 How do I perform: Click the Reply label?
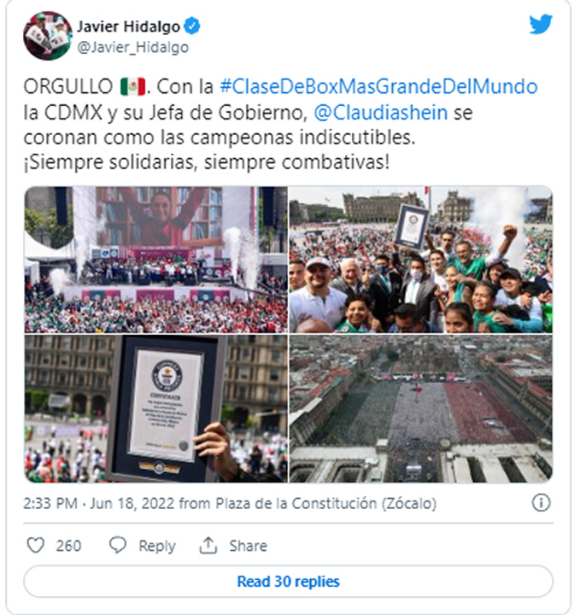click(157, 546)
